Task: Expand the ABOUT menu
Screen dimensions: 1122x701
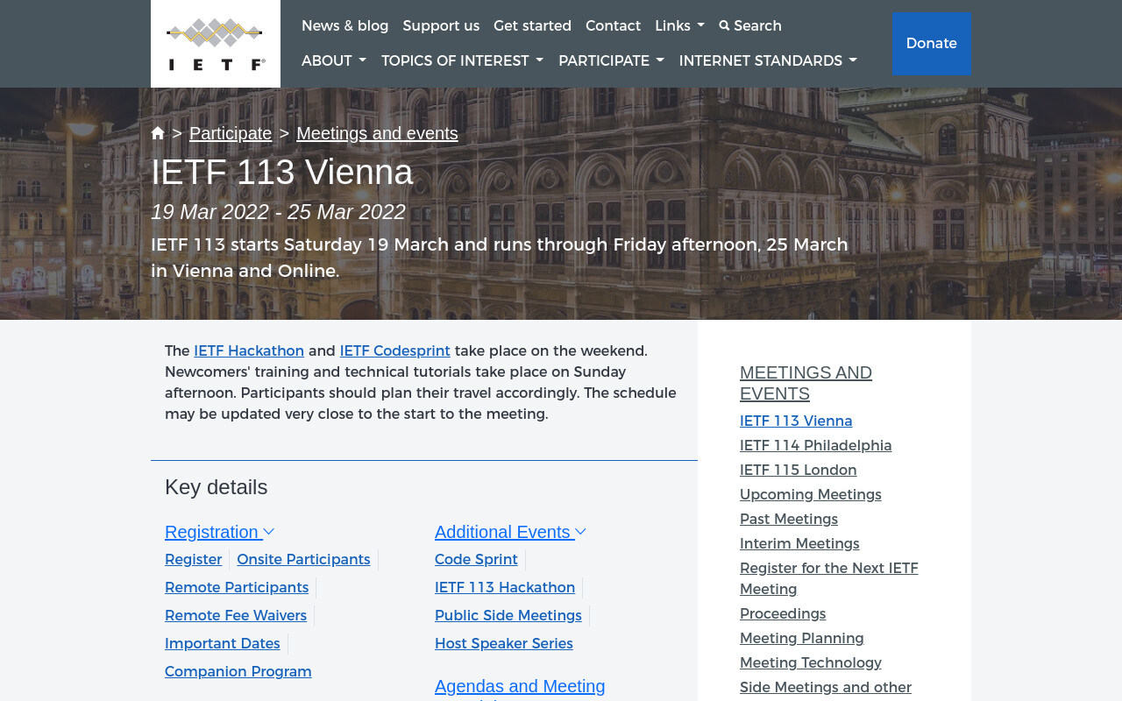Action: point(334,60)
